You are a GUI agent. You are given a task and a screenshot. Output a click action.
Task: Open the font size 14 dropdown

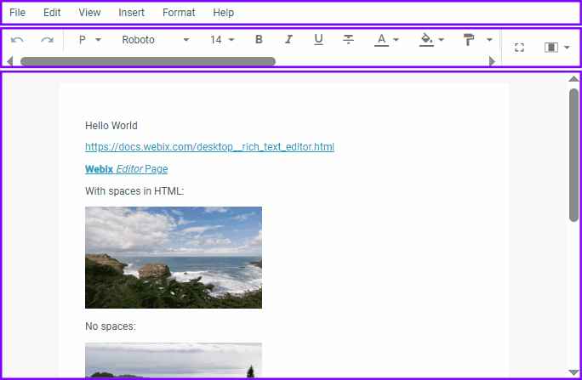point(222,40)
